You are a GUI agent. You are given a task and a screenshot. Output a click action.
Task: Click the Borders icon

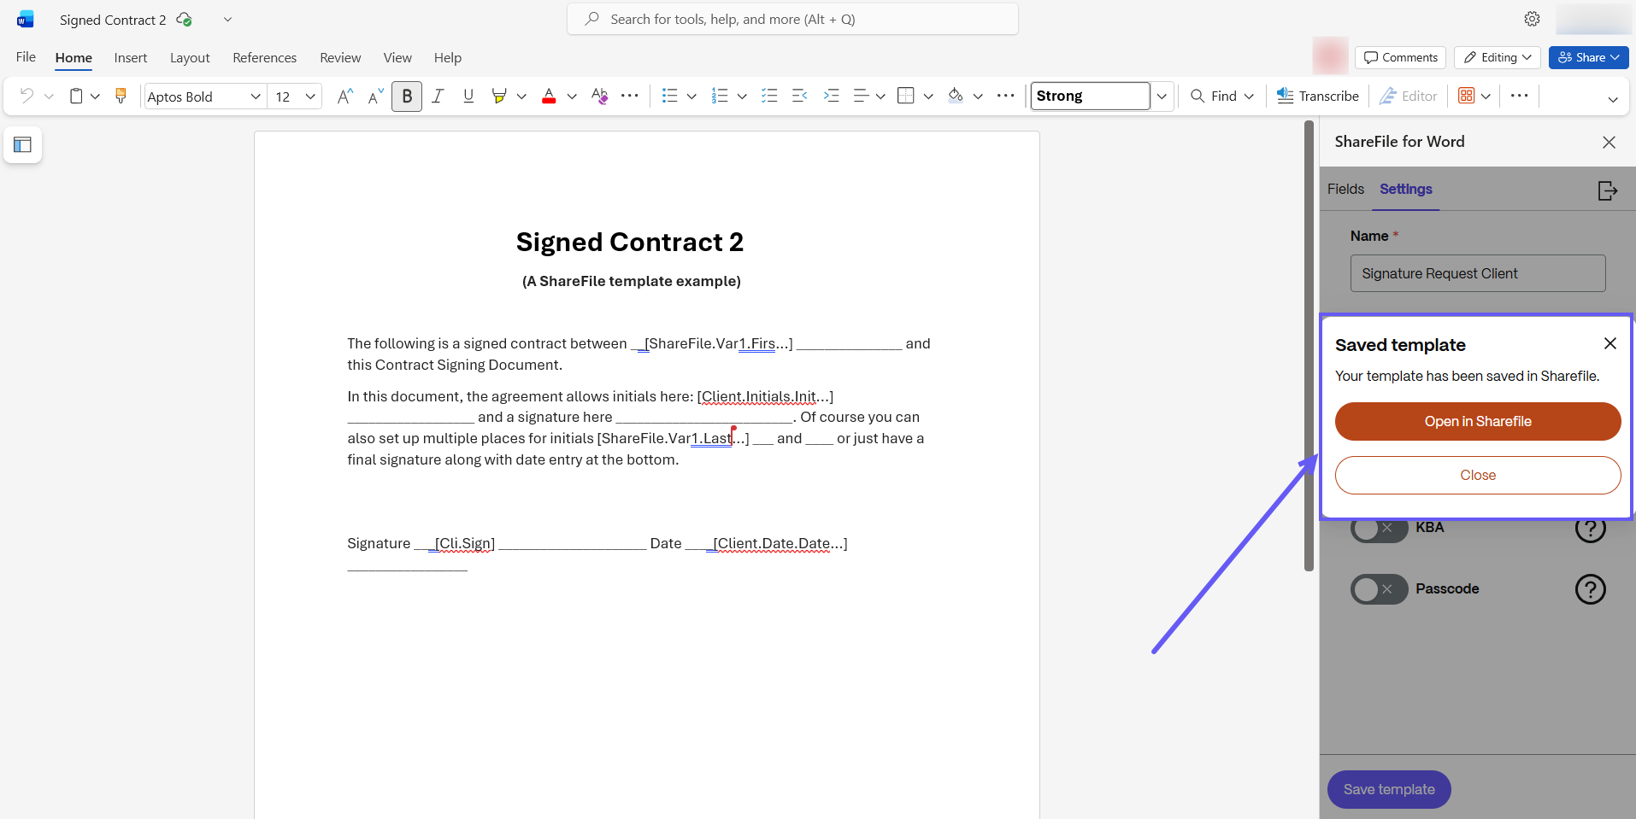[x=906, y=96]
